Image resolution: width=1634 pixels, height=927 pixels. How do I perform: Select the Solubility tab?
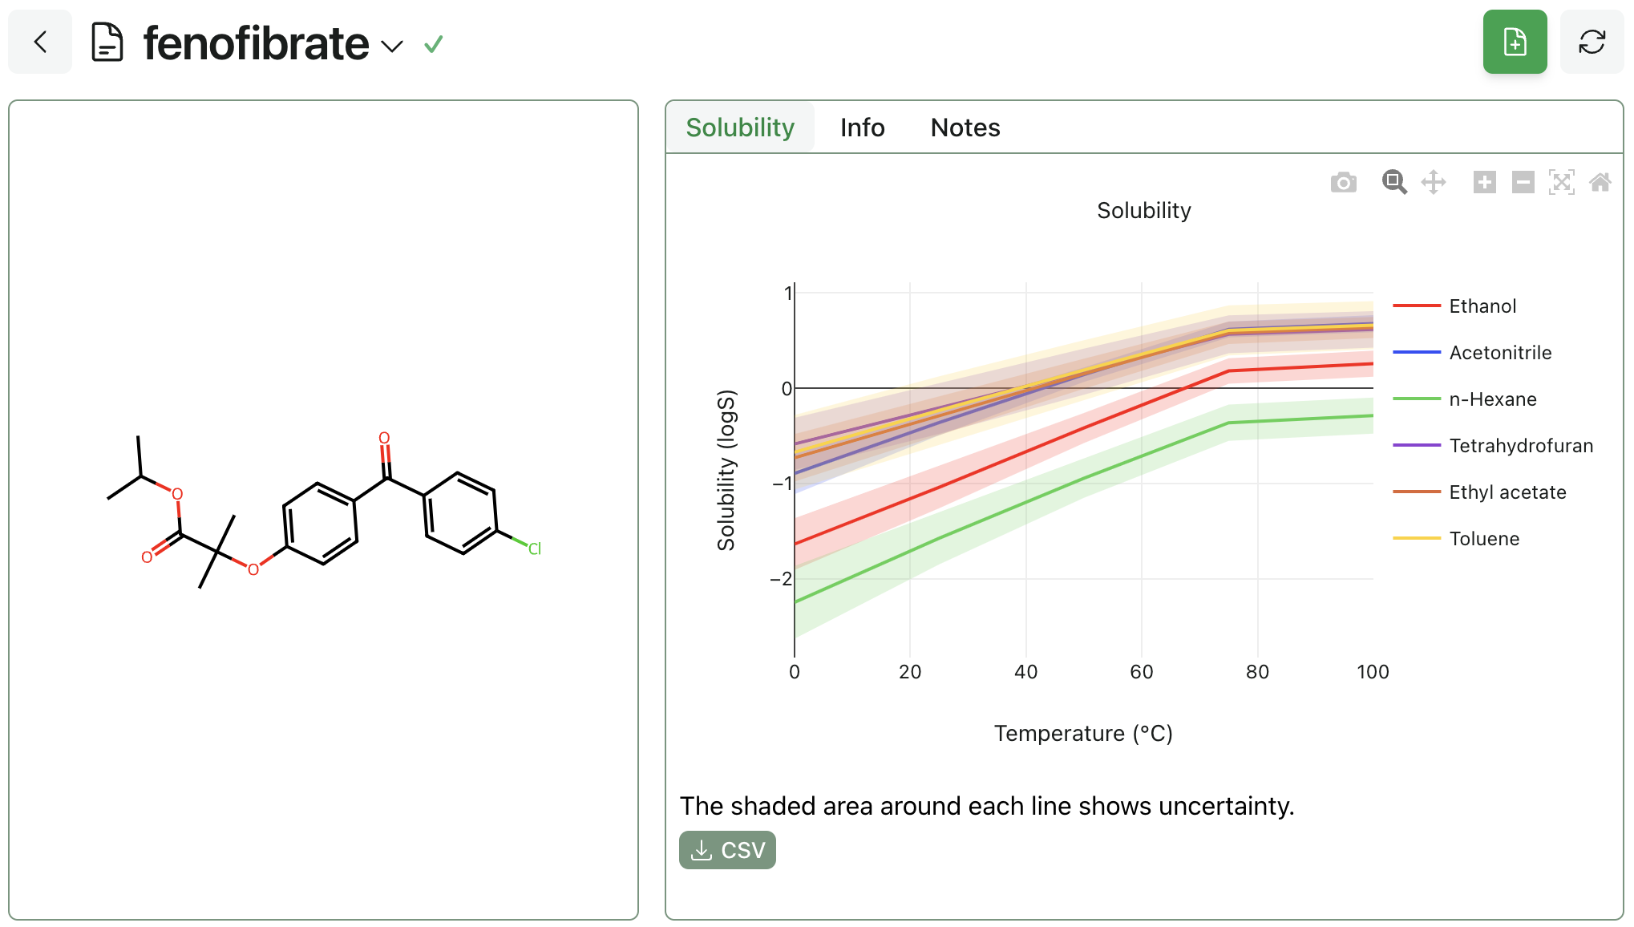pyautogui.click(x=741, y=127)
